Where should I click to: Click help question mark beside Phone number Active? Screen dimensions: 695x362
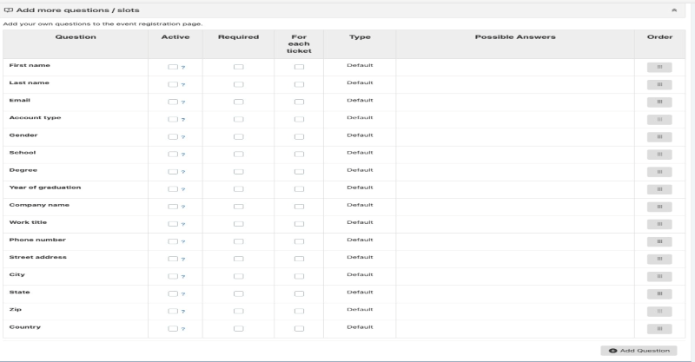183,241
